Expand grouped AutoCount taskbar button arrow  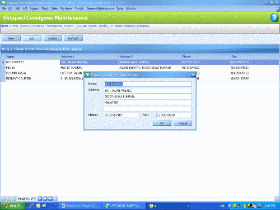click(188, 206)
